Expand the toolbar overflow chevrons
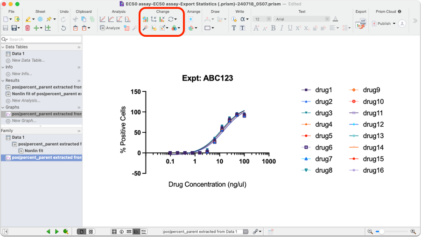This screenshot has width=421, height=237. [x=415, y=21]
